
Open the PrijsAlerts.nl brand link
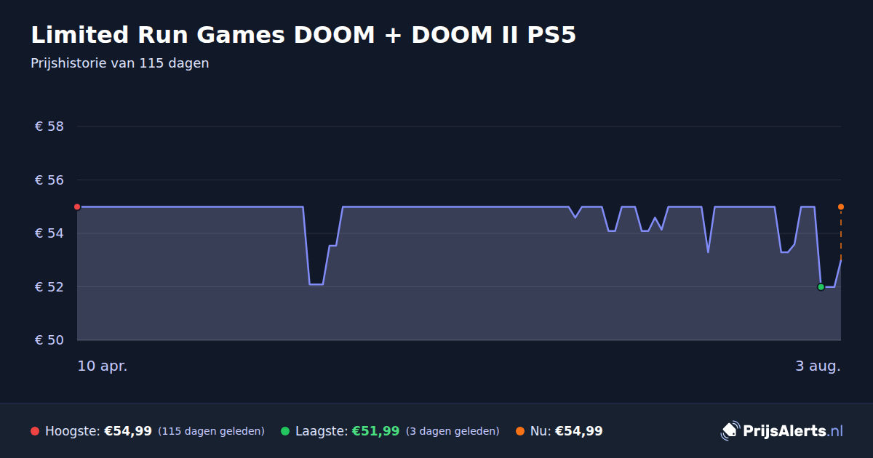pyautogui.click(x=782, y=430)
